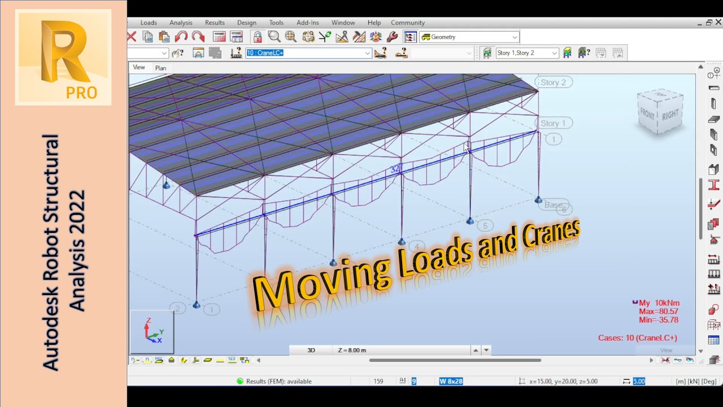Click the layout selection icon beside Geometry
The image size is (723, 407).
pos(411,37)
